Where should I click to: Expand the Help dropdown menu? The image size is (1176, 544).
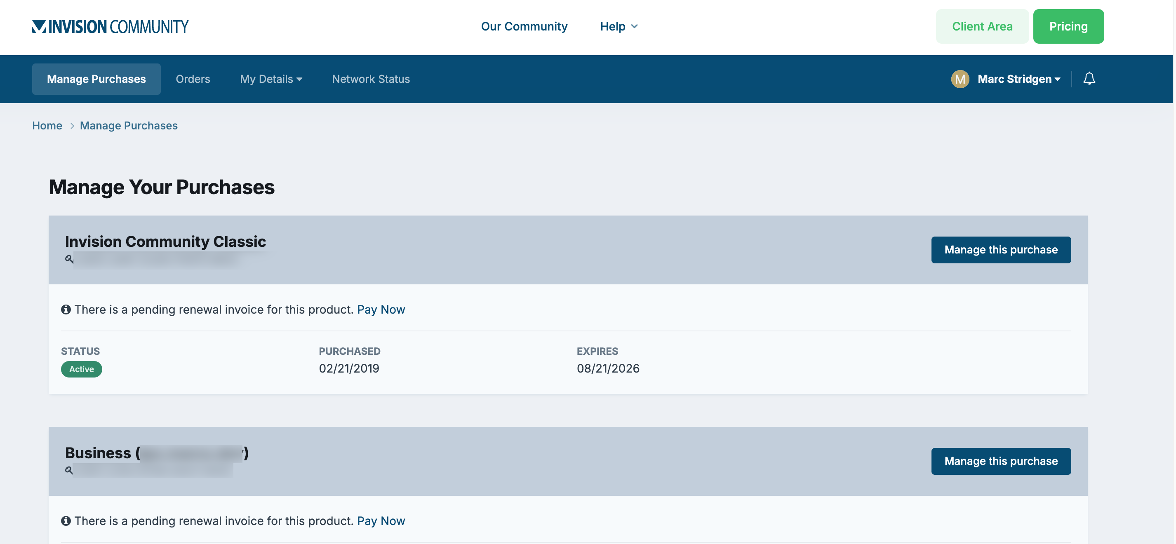[x=619, y=26]
